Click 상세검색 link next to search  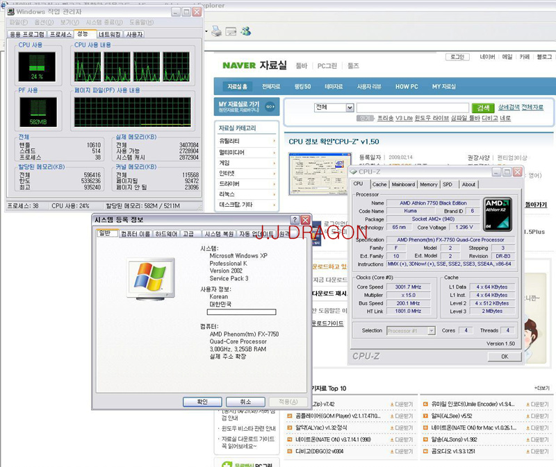coord(509,108)
